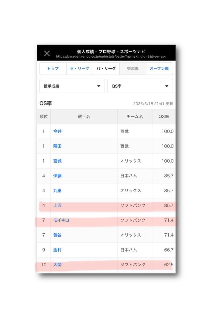Image resolution: width=219 pixels, height=320 pixels.
Task: Click the 個人成績 page title
Action: [111, 51]
